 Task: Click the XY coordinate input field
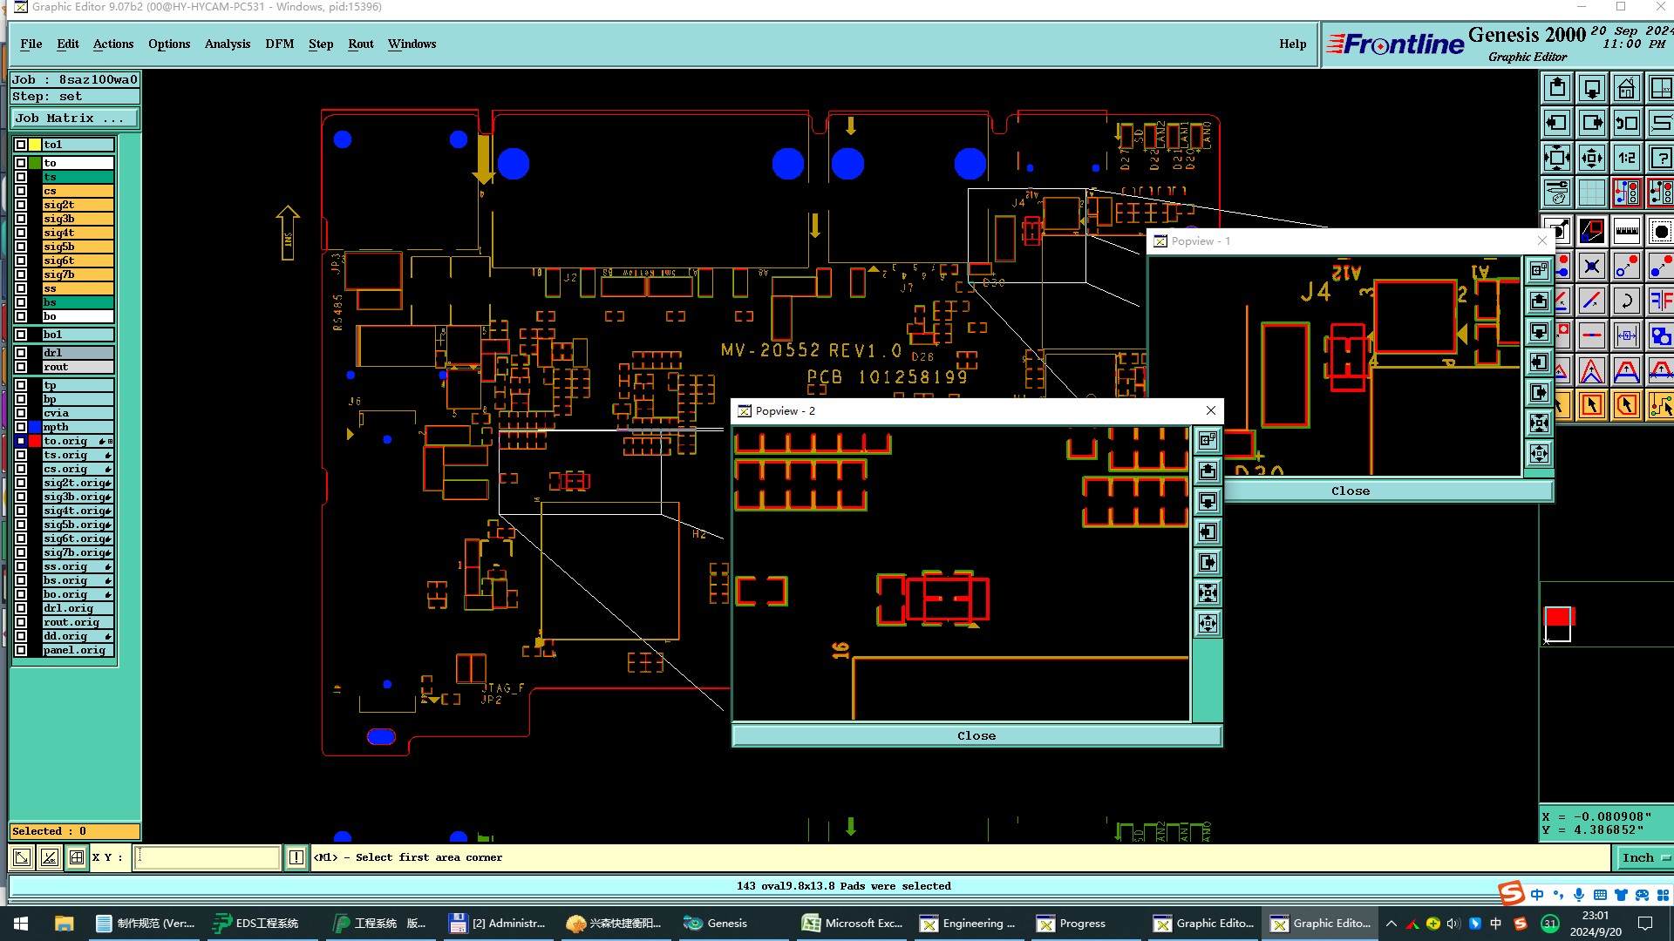tap(208, 857)
